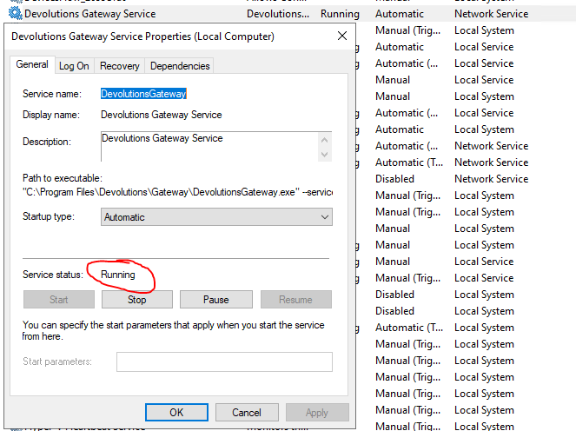Screen dimensions: 576x431
Task: Click inside the Description text box
Action: [x=209, y=146]
